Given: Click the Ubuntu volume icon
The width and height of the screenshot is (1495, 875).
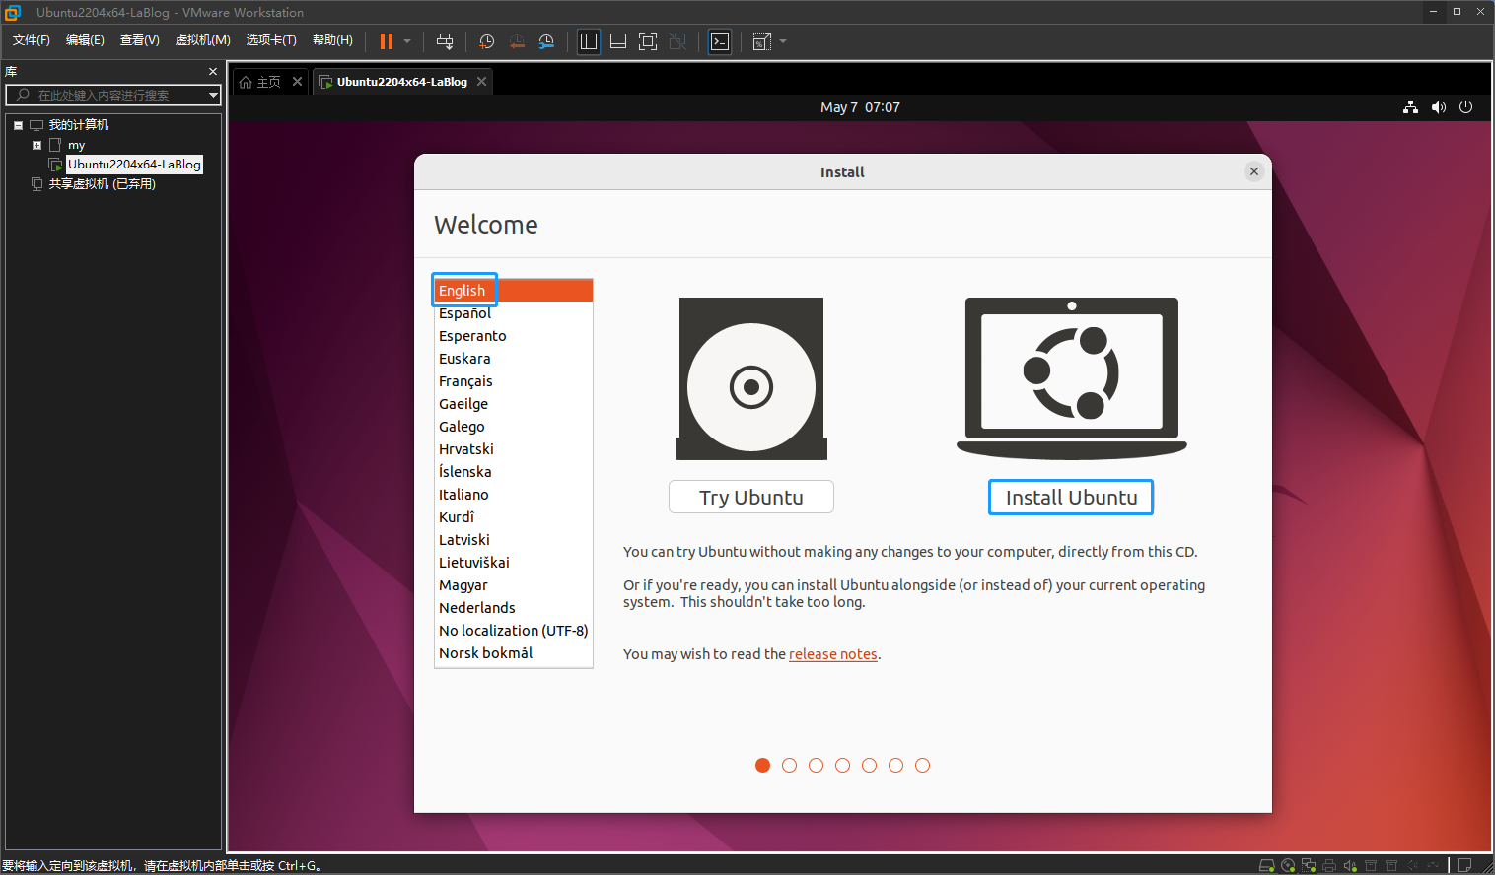Looking at the screenshot, I should click(x=1439, y=107).
